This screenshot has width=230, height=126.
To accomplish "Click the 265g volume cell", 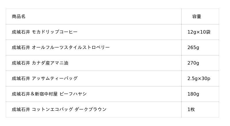I will 193,48.
